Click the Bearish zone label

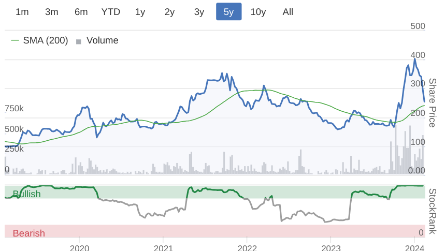point(28,233)
